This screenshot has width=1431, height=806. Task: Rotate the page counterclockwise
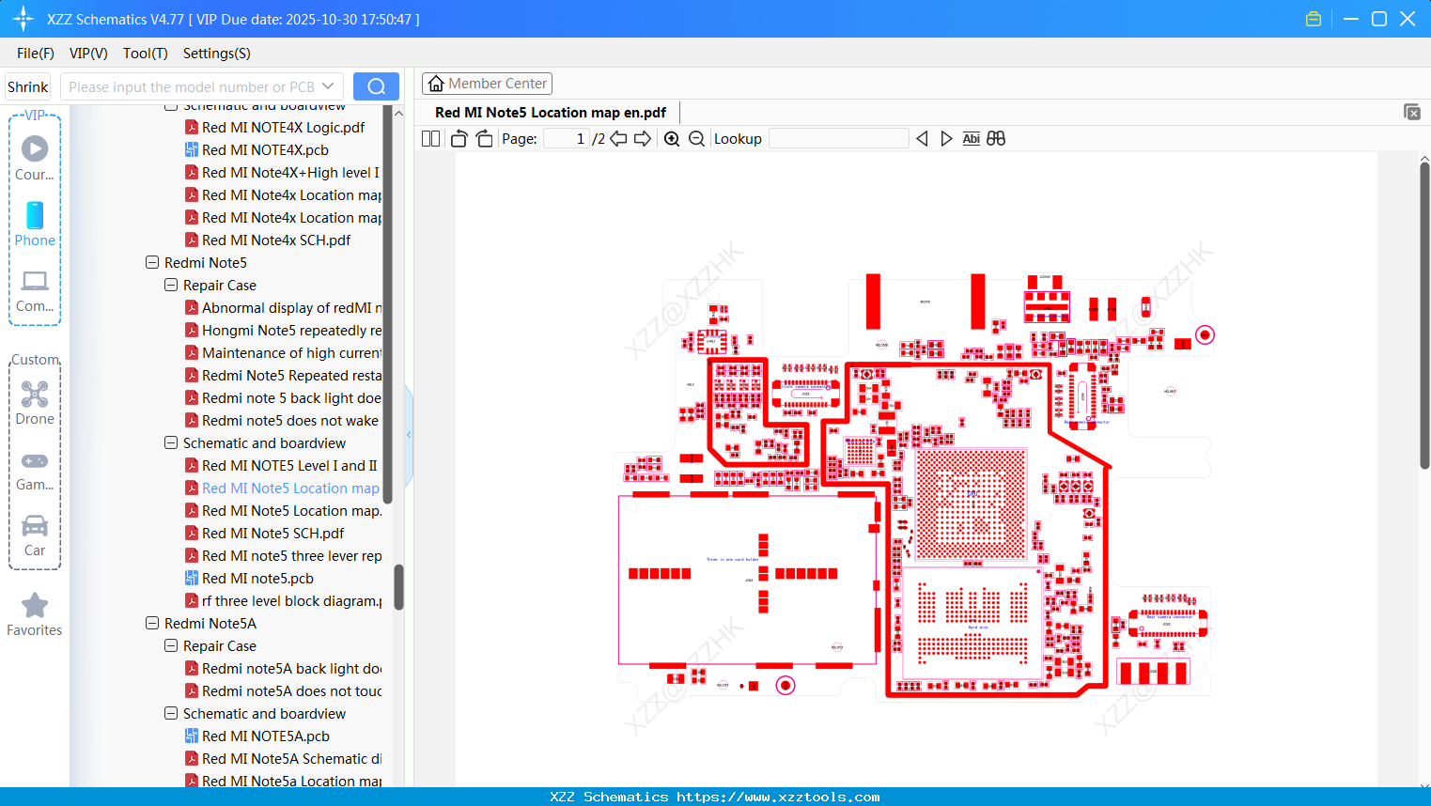tap(459, 139)
